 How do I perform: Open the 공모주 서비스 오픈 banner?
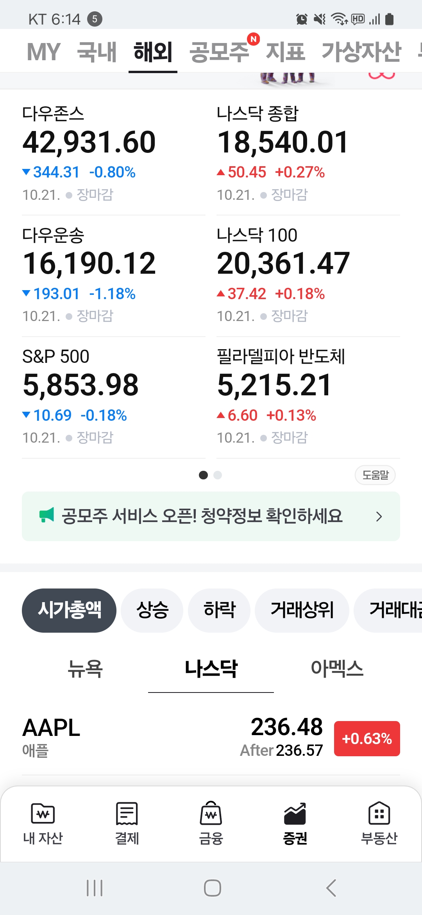tap(211, 516)
